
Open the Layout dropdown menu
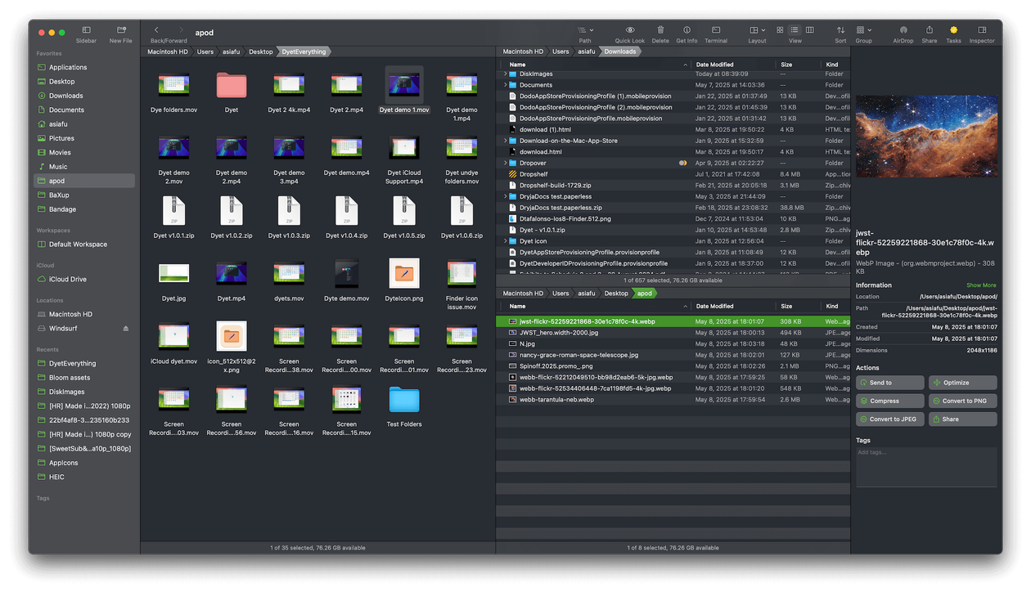tap(757, 30)
